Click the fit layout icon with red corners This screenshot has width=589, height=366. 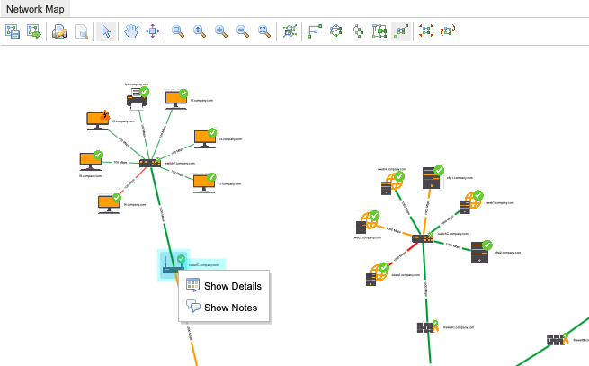point(426,31)
